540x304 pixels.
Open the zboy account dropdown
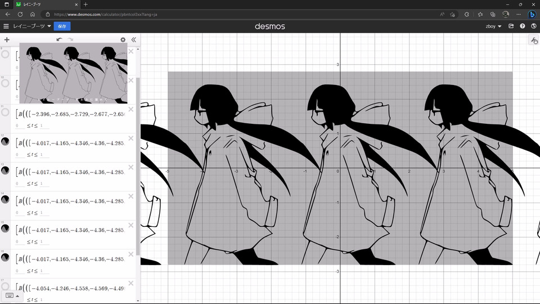pyautogui.click(x=493, y=26)
